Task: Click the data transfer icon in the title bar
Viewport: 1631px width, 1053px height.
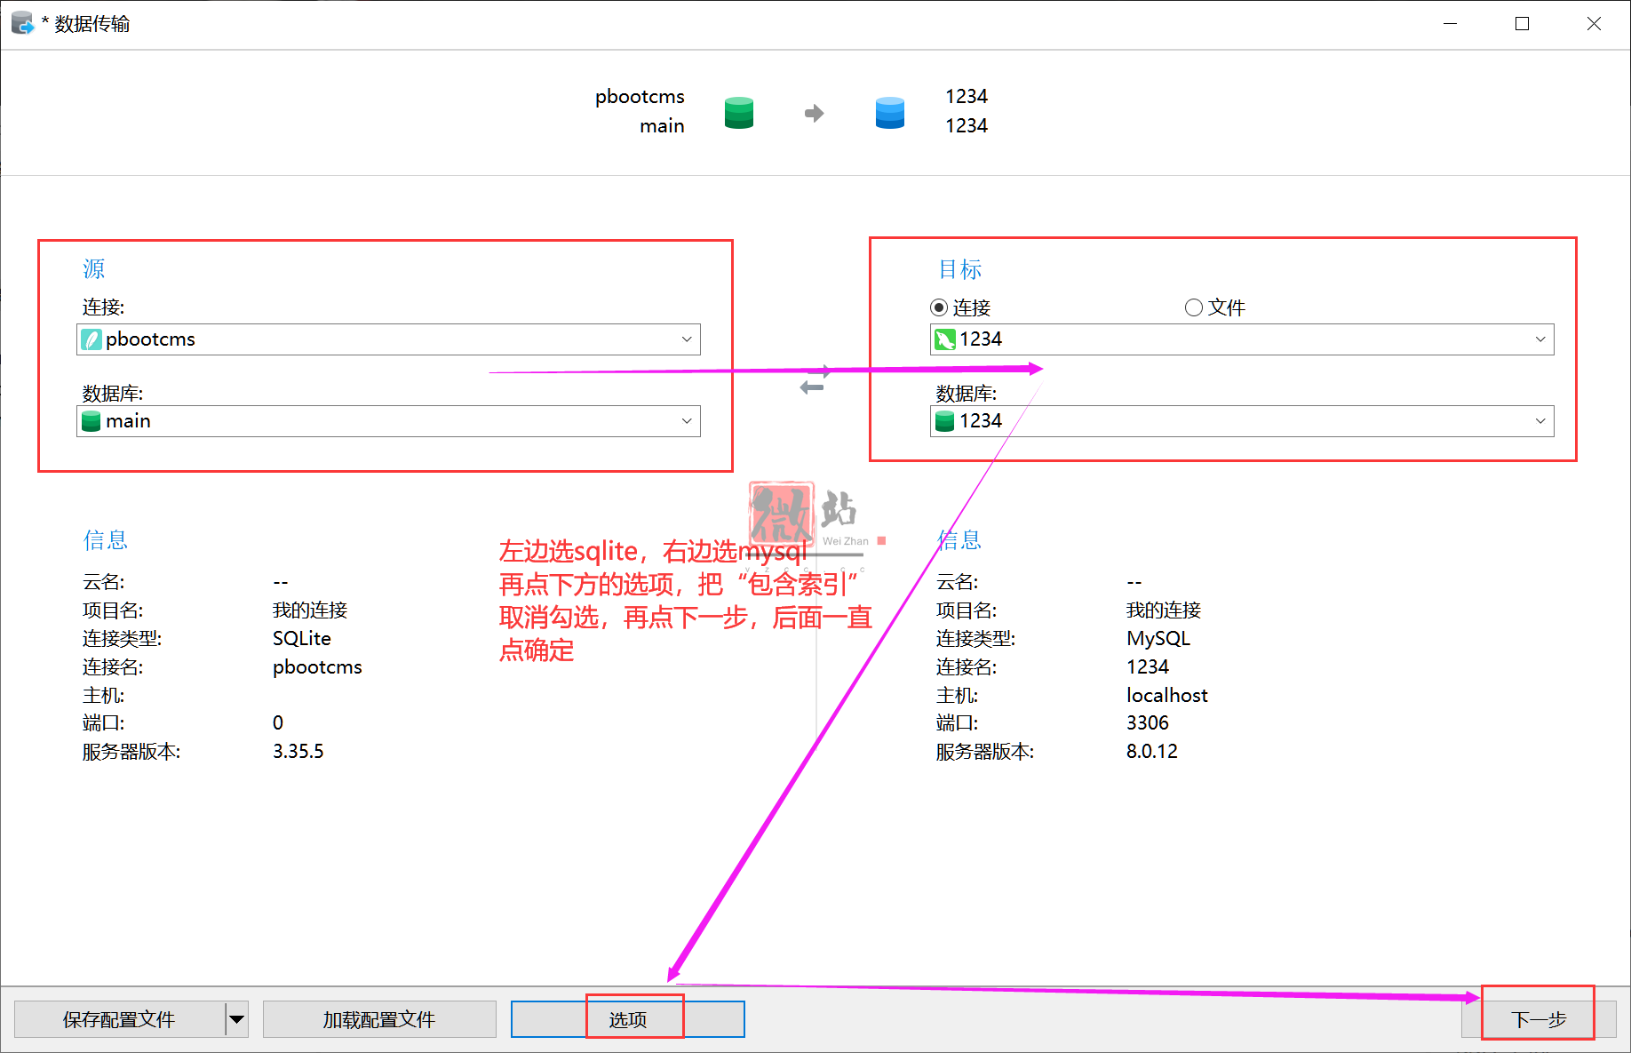Action: (20, 22)
